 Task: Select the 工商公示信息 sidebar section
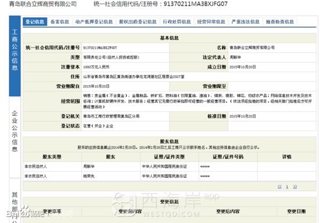14,56
